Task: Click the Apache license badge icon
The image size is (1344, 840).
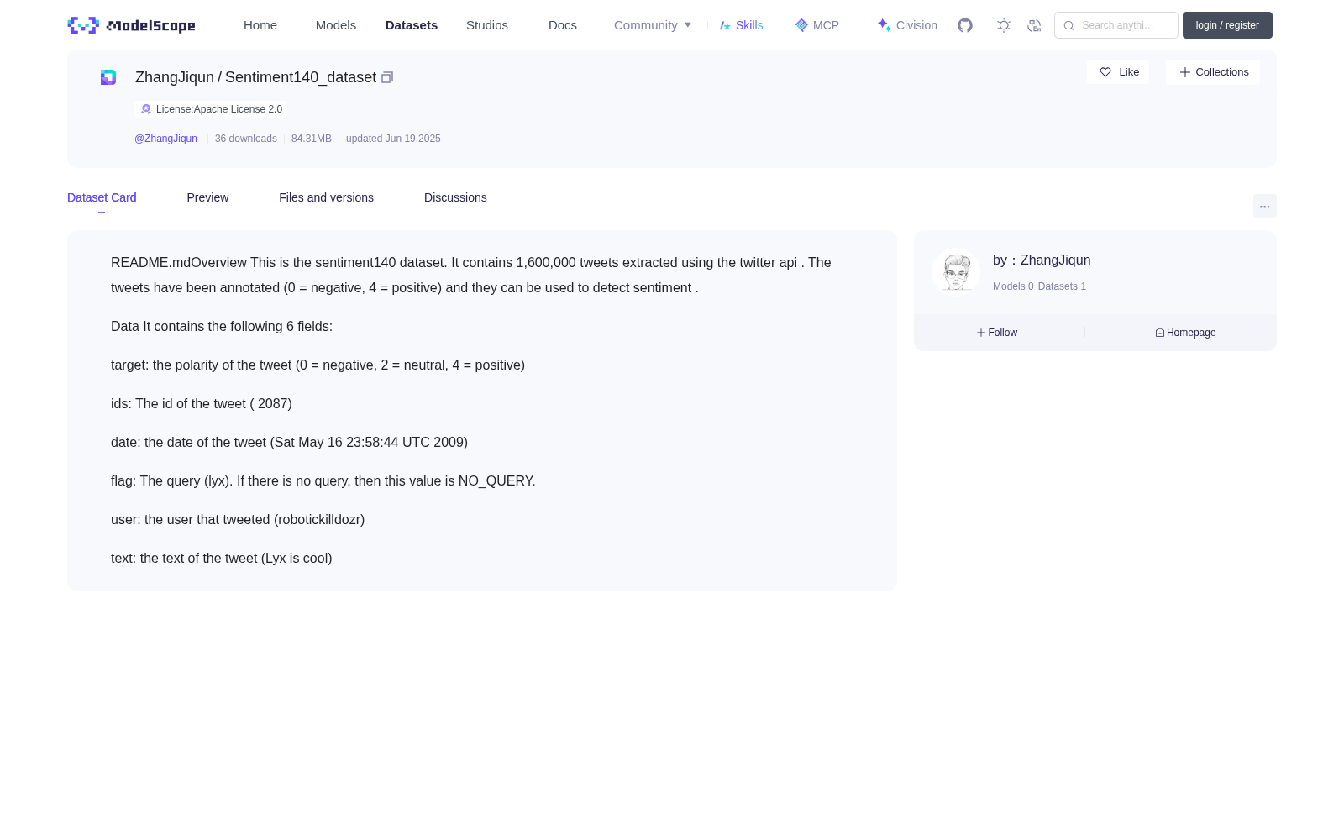Action: (146, 109)
